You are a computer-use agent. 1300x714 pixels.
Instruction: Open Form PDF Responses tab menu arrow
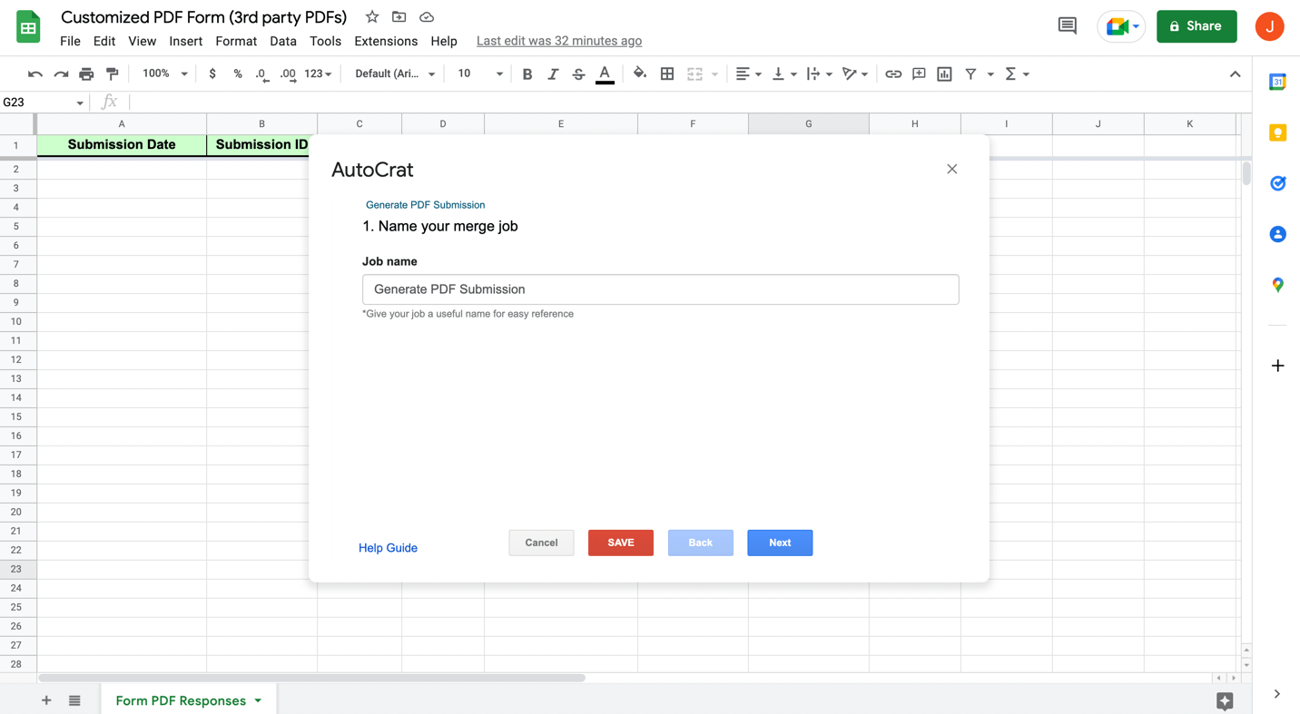point(259,700)
